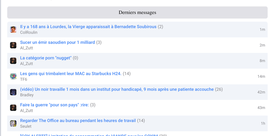Click Al_Zutt's avatar beside the "nugget" thread
The width and height of the screenshot is (272, 136).
(x=13, y=61)
